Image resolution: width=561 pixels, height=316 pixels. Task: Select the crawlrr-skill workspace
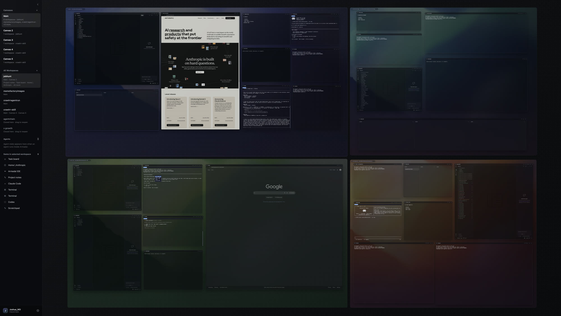[21, 111]
